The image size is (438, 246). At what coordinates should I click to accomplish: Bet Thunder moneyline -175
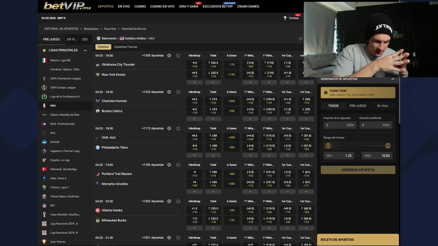232,65
